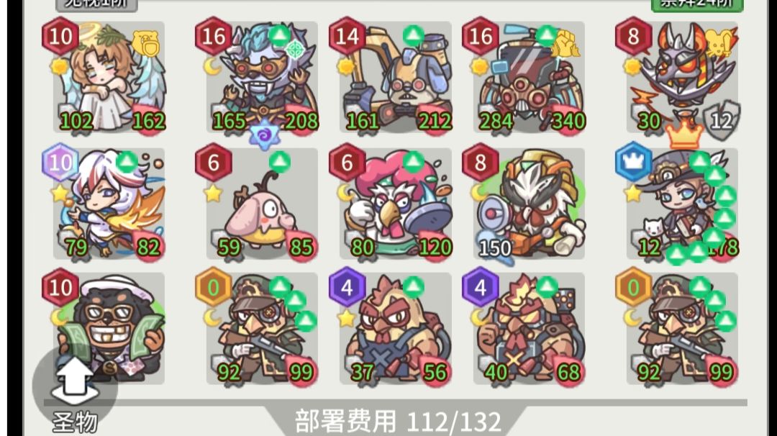Click the 部署费用 112/132 deployment cost bar

tap(398, 421)
